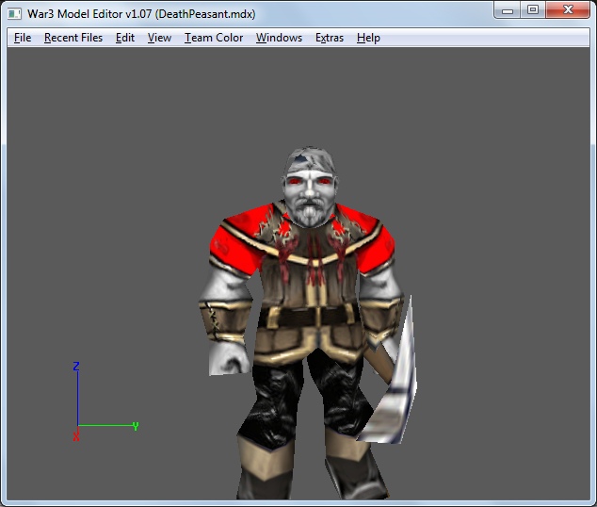Click the DeathPeasant model in the viewport
The height and width of the screenshot is (507, 597).
pos(309,324)
